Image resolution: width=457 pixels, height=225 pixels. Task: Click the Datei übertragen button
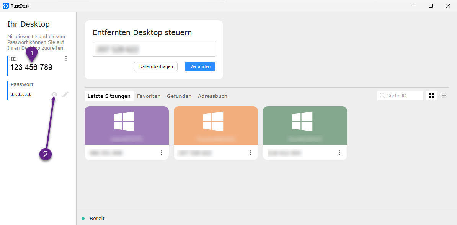156,66
